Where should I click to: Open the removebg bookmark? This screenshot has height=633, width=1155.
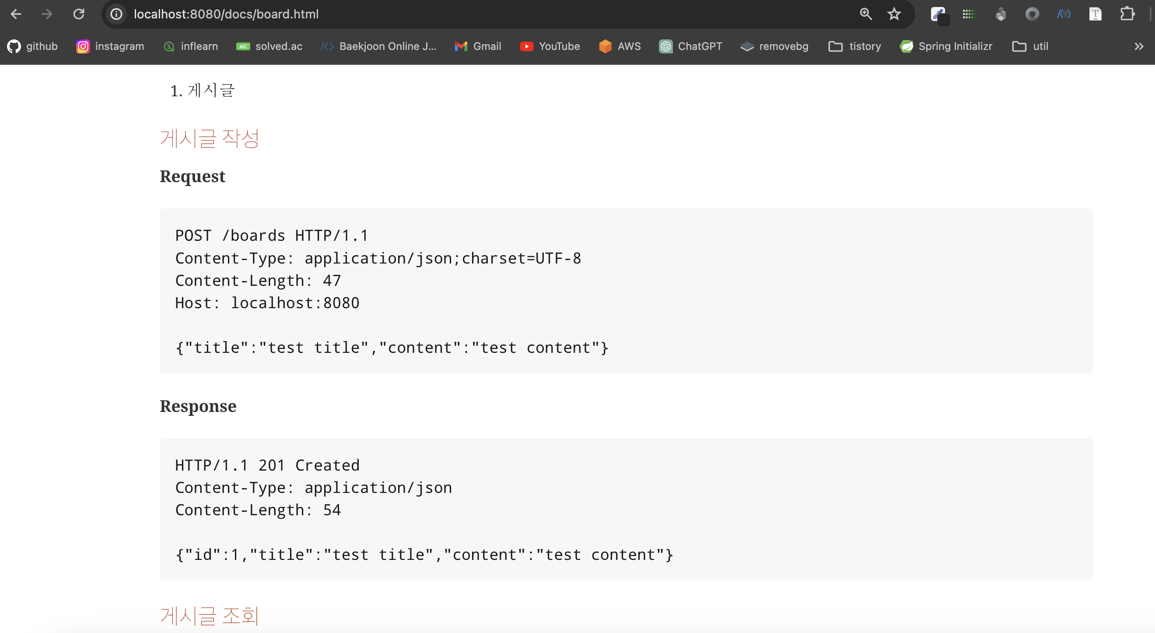point(774,46)
